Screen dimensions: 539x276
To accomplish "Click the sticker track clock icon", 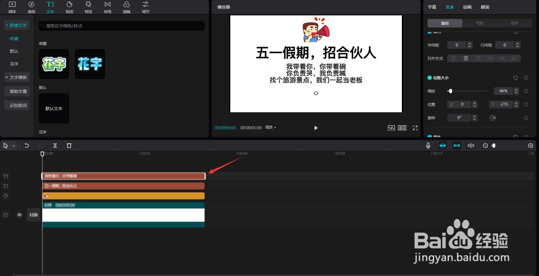I will pyautogui.click(x=6, y=196).
